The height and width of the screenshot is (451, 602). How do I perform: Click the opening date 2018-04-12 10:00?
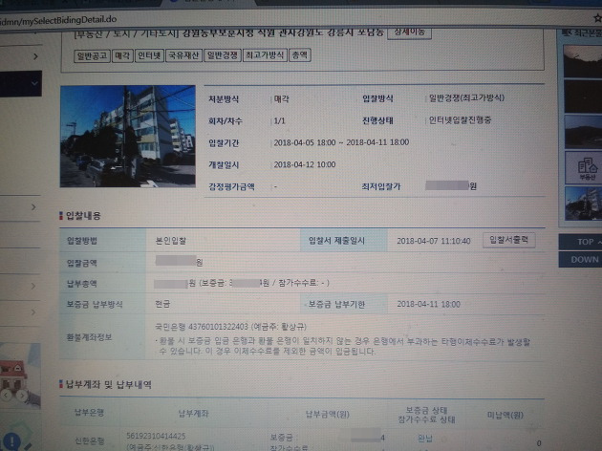click(305, 164)
